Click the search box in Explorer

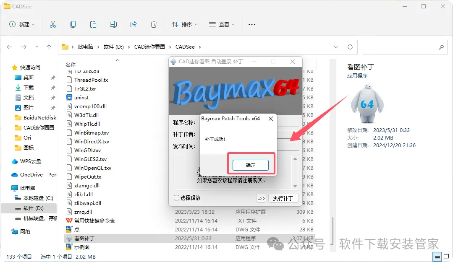coord(405,47)
